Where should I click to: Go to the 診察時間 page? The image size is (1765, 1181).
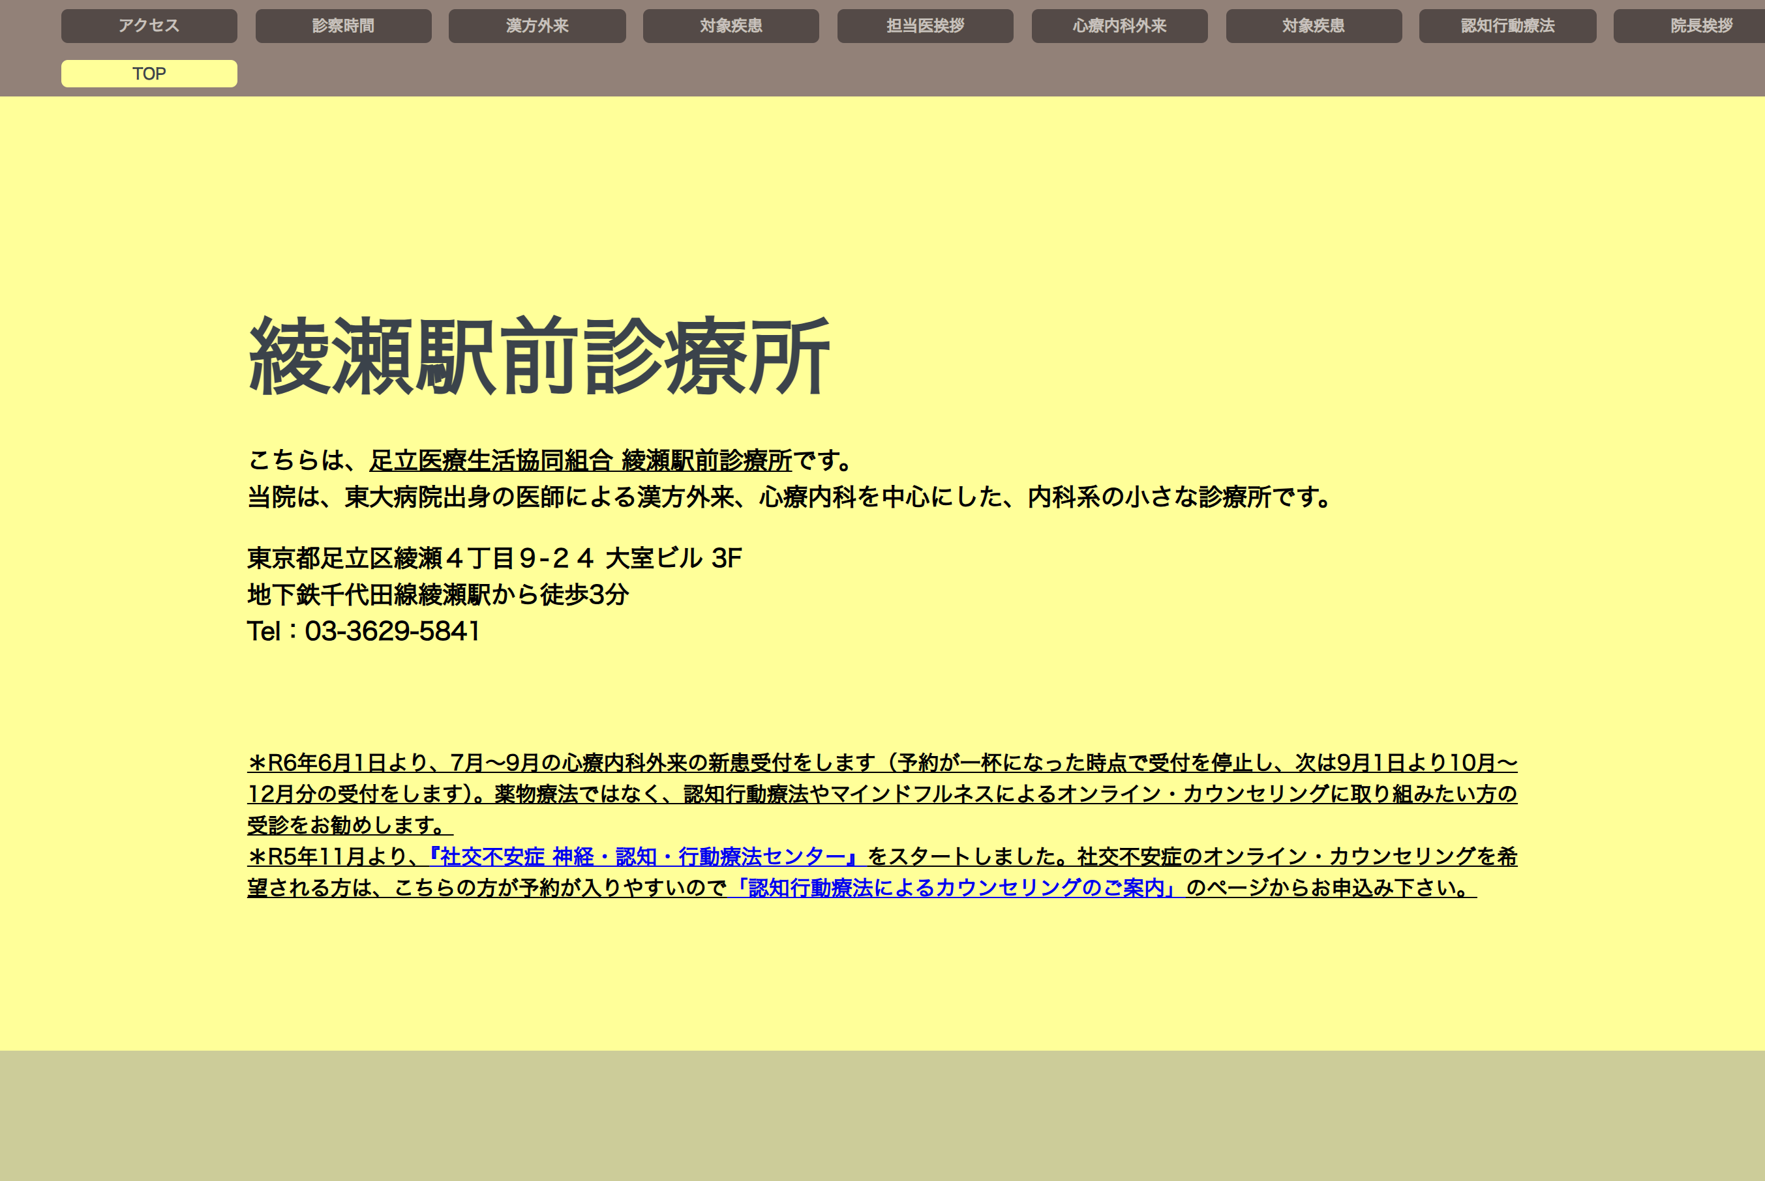(344, 25)
